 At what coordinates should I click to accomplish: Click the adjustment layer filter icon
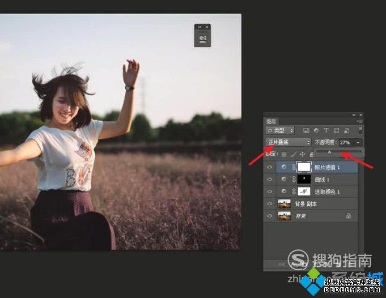[x=317, y=131]
